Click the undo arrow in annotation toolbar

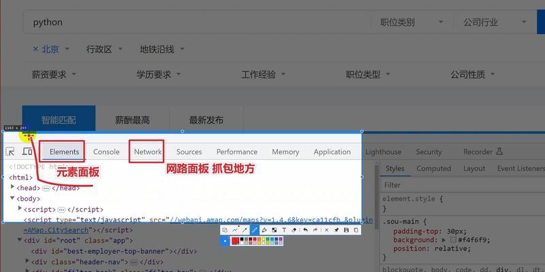point(305,230)
